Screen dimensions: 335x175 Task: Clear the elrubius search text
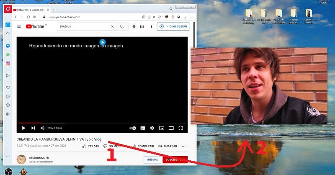coord(112,26)
